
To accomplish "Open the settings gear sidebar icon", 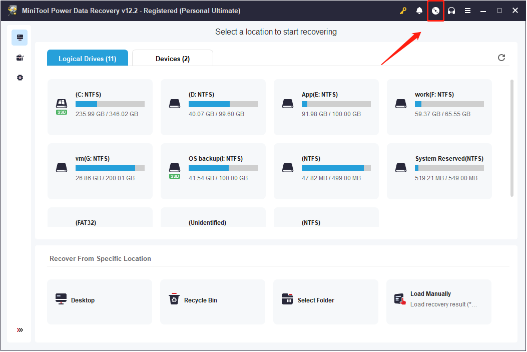I will point(20,78).
